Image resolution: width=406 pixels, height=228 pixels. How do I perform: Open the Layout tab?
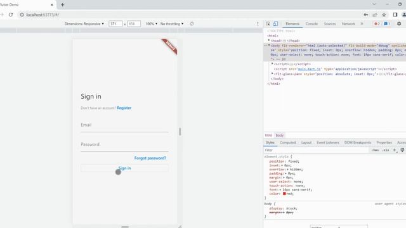(306, 142)
